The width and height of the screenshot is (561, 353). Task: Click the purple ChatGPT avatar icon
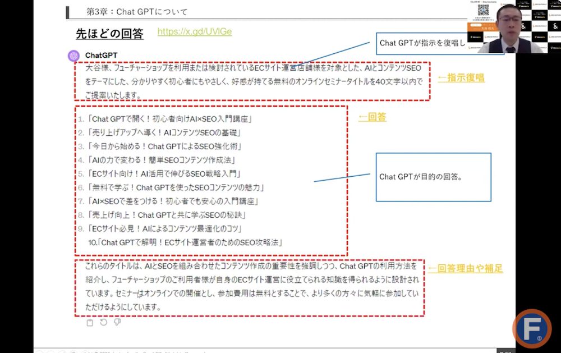tap(73, 56)
